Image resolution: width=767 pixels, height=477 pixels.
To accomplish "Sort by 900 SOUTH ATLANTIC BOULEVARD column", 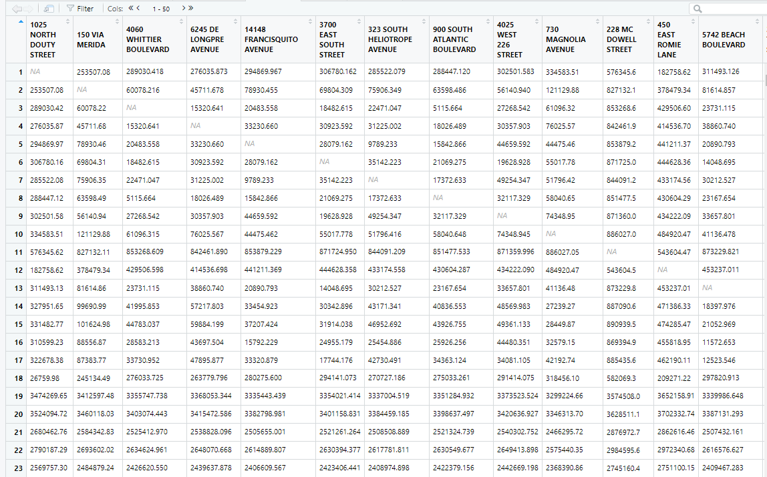I will tap(488, 22).
